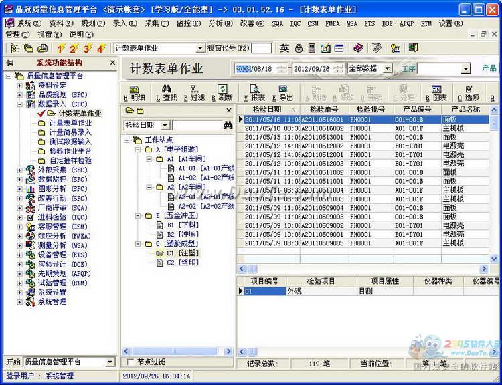Click the 外观 inspection item cell
The height and width of the screenshot is (385, 502).
321,291
